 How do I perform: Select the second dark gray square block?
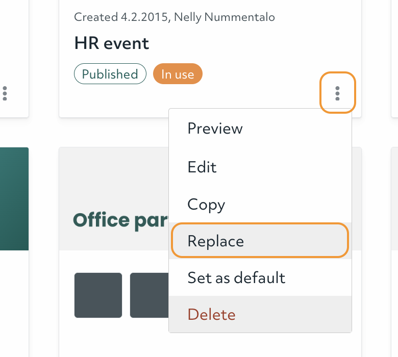coord(149,295)
